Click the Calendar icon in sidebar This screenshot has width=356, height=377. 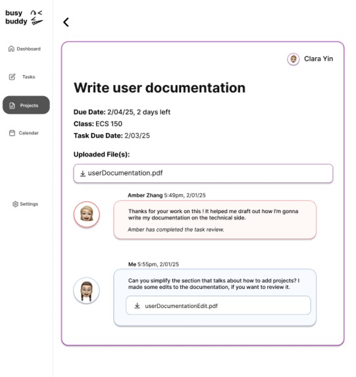(12, 133)
